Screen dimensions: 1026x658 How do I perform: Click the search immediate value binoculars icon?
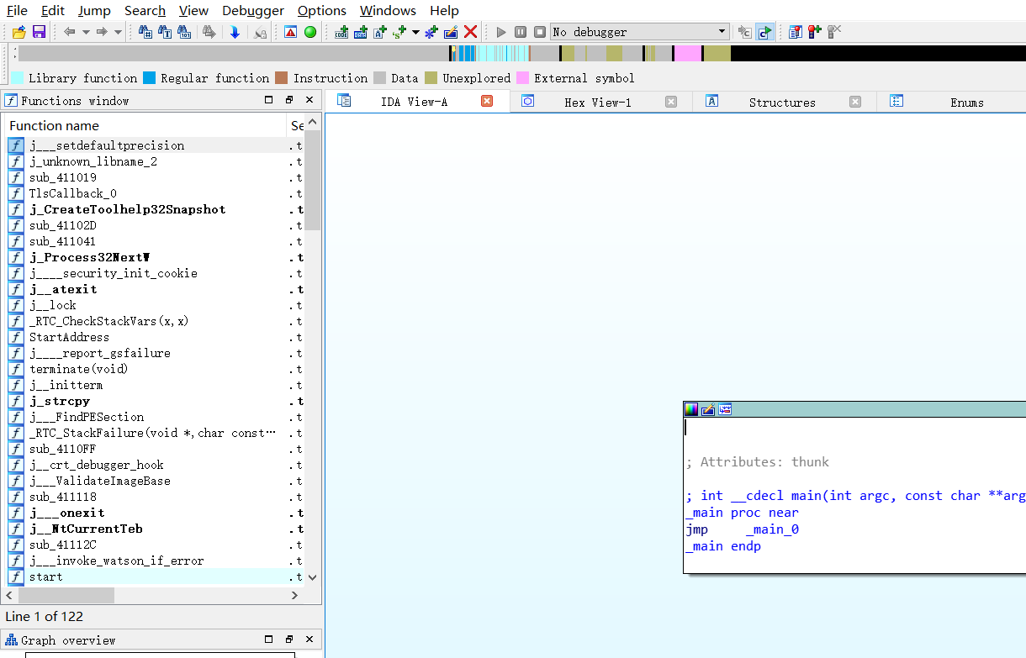coord(145,32)
